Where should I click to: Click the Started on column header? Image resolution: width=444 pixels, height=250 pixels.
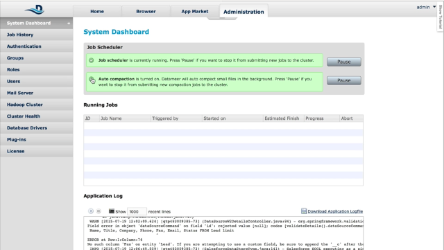[x=232, y=118]
